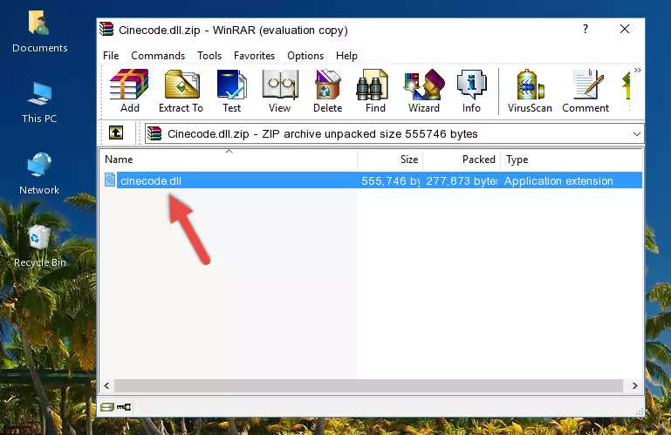This screenshot has width=671, height=435.
Task: Run the Test archive tool
Action: point(231,91)
